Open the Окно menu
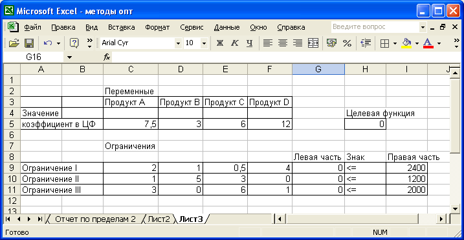 click(x=258, y=28)
